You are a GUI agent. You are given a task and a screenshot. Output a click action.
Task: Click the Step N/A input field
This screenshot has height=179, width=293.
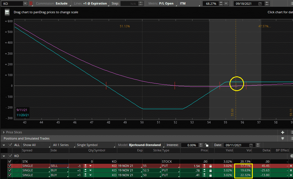tap(130, 3)
